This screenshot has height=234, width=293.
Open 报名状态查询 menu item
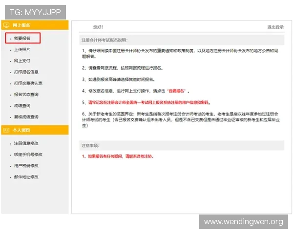tap(26, 95)
